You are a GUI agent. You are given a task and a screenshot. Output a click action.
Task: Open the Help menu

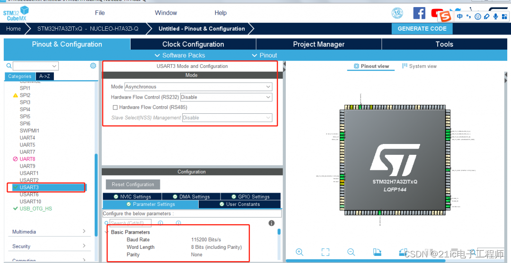tap(220, 13)
